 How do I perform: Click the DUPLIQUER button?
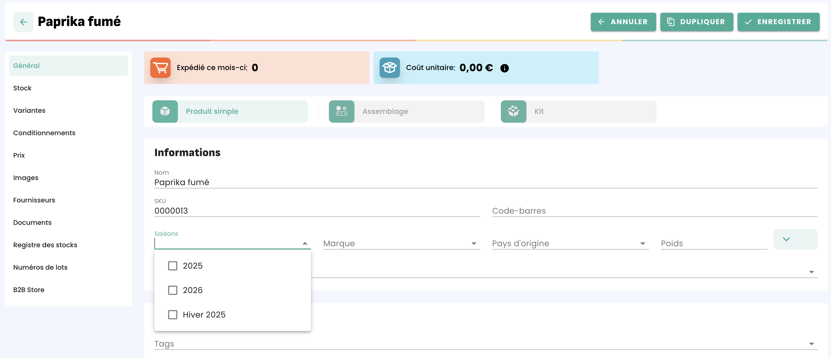[x=696, y=22]
